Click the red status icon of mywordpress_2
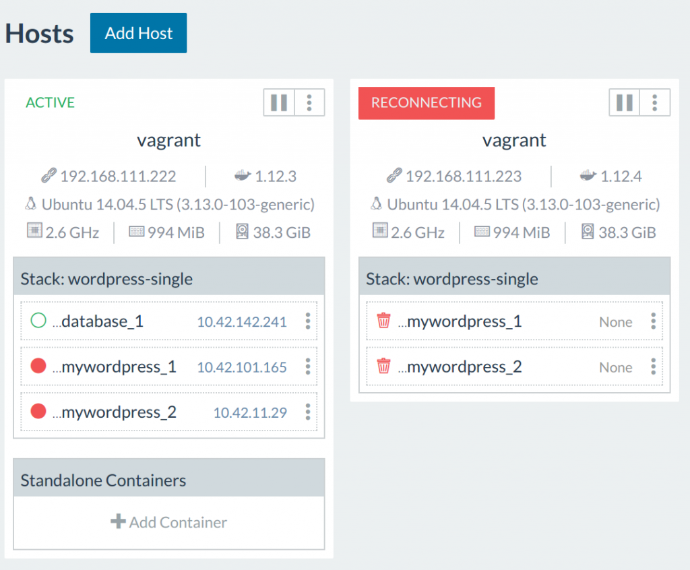 tap(38, 412)
